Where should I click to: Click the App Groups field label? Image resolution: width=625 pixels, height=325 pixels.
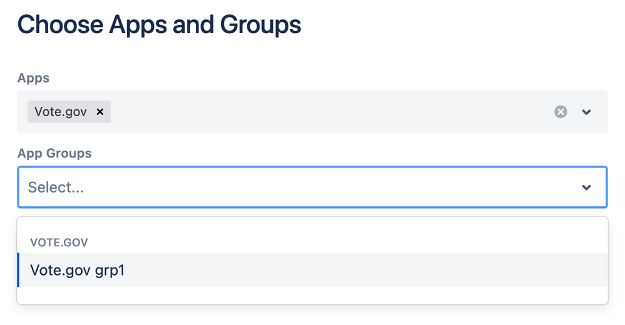pyautogui.click(x=54, y=153)
